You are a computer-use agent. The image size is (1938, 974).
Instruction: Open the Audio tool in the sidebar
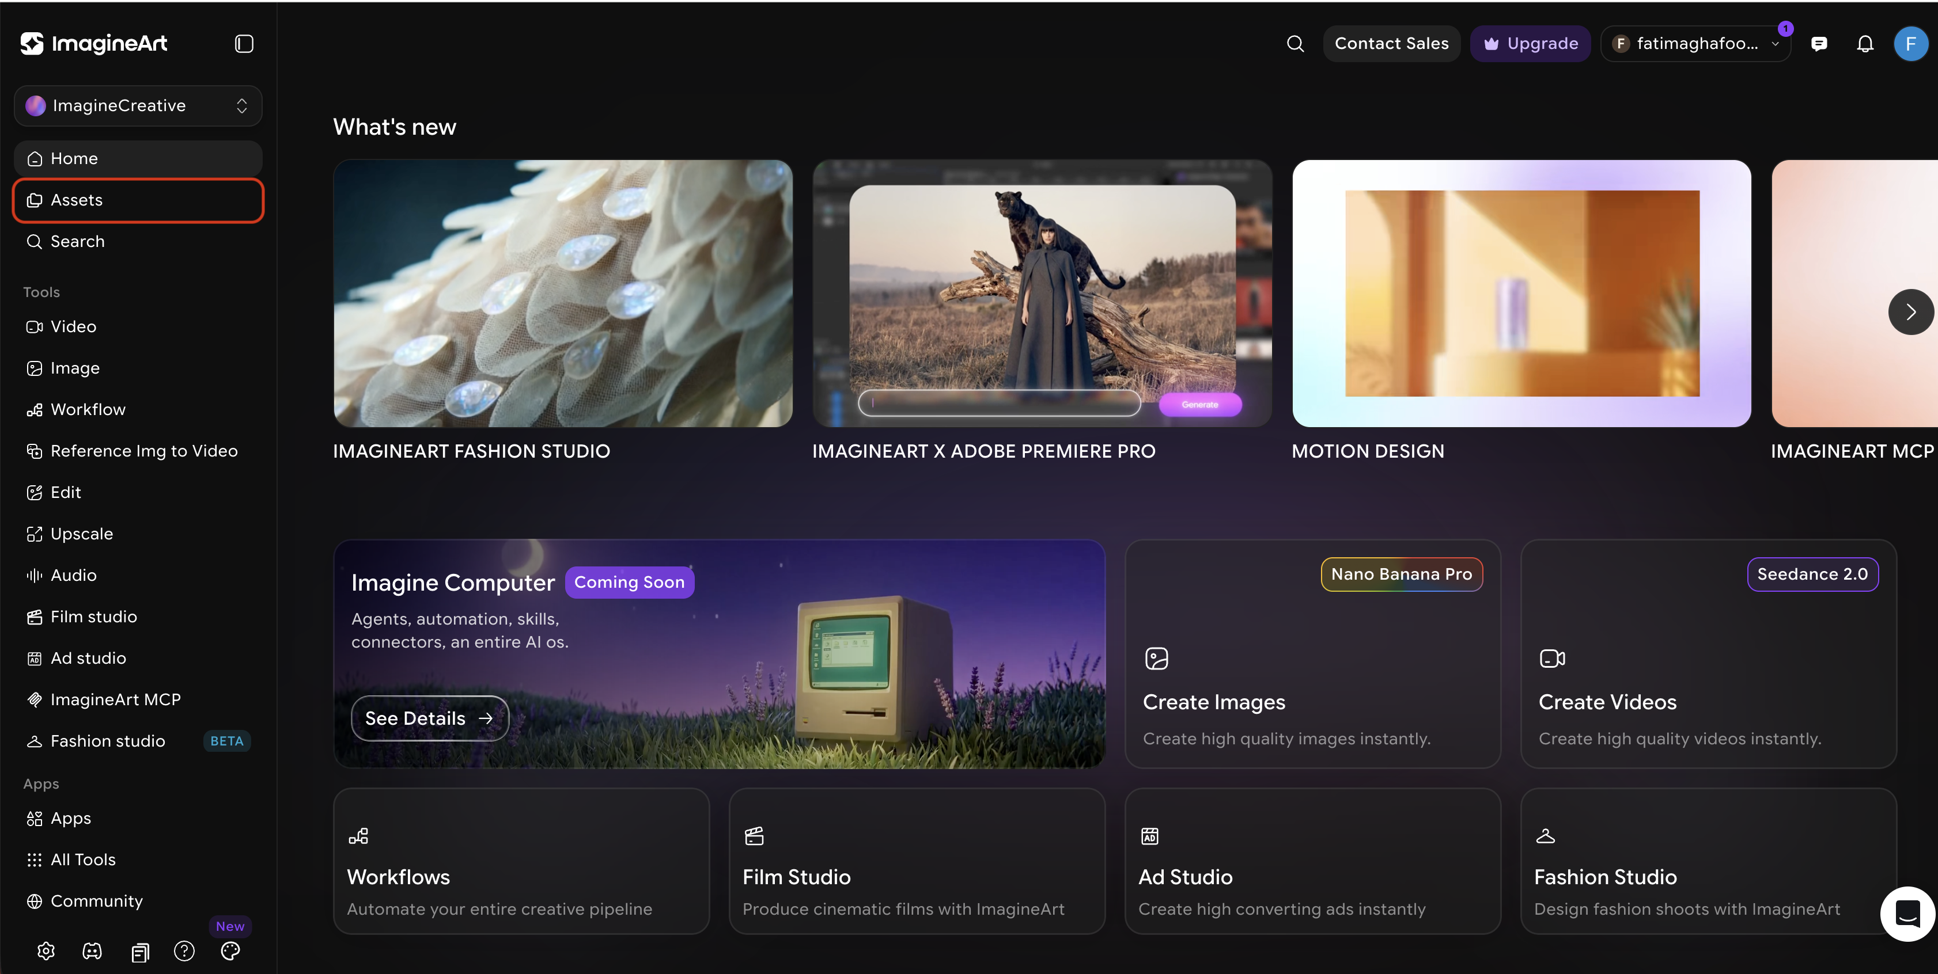(138, 575)
